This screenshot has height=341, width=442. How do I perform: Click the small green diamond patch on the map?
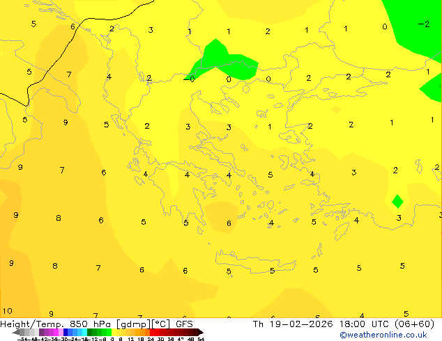[397, 201]
